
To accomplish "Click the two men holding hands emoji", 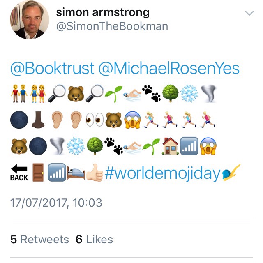I will click(19, 93).
